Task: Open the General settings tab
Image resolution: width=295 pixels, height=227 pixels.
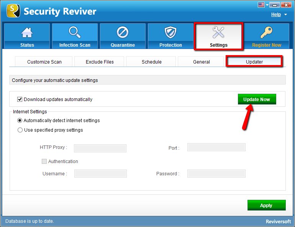Action: pos(201,62)
